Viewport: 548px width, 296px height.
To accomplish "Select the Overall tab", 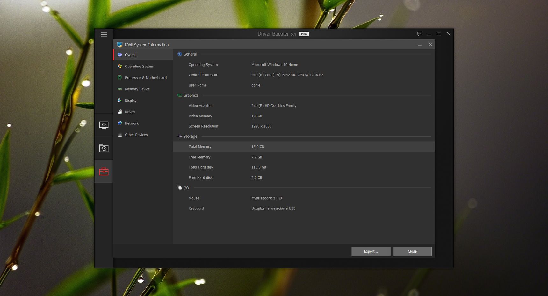I will pos(143,55).
